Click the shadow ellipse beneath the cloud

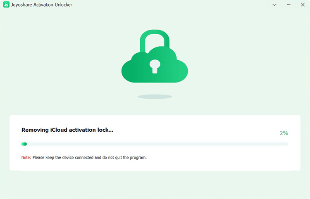point(155,97)
